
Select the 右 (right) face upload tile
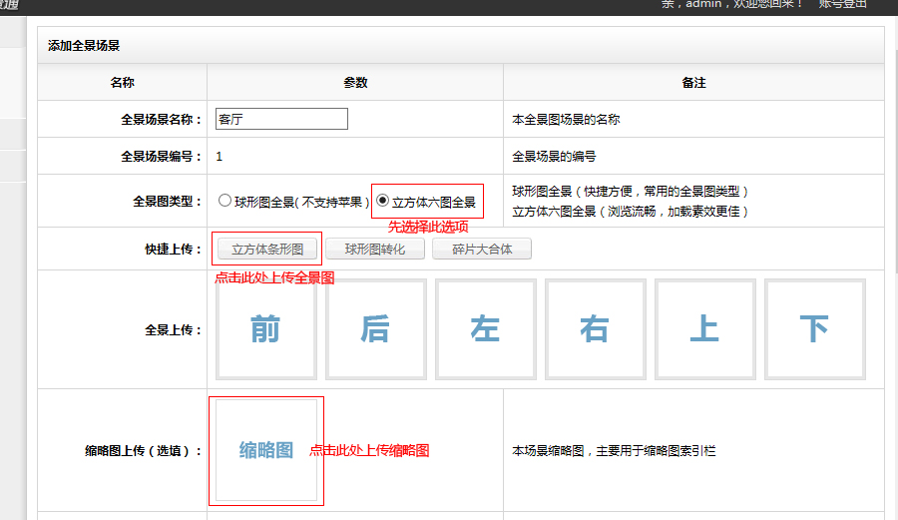(x=596, y=328)
